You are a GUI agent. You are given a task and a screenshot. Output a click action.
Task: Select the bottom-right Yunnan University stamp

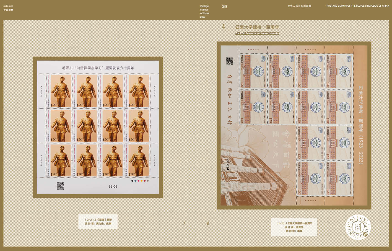339,178
